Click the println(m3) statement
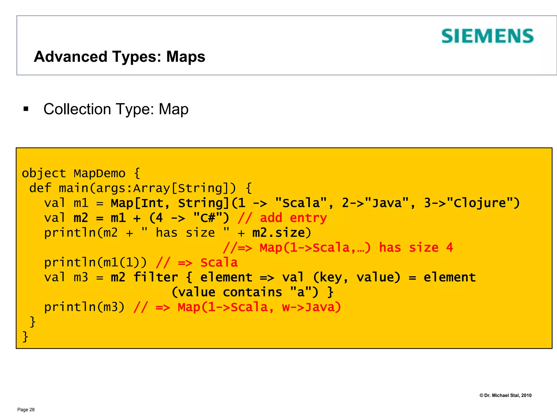The width and height of the screenshot is (557, 418). 84,307
